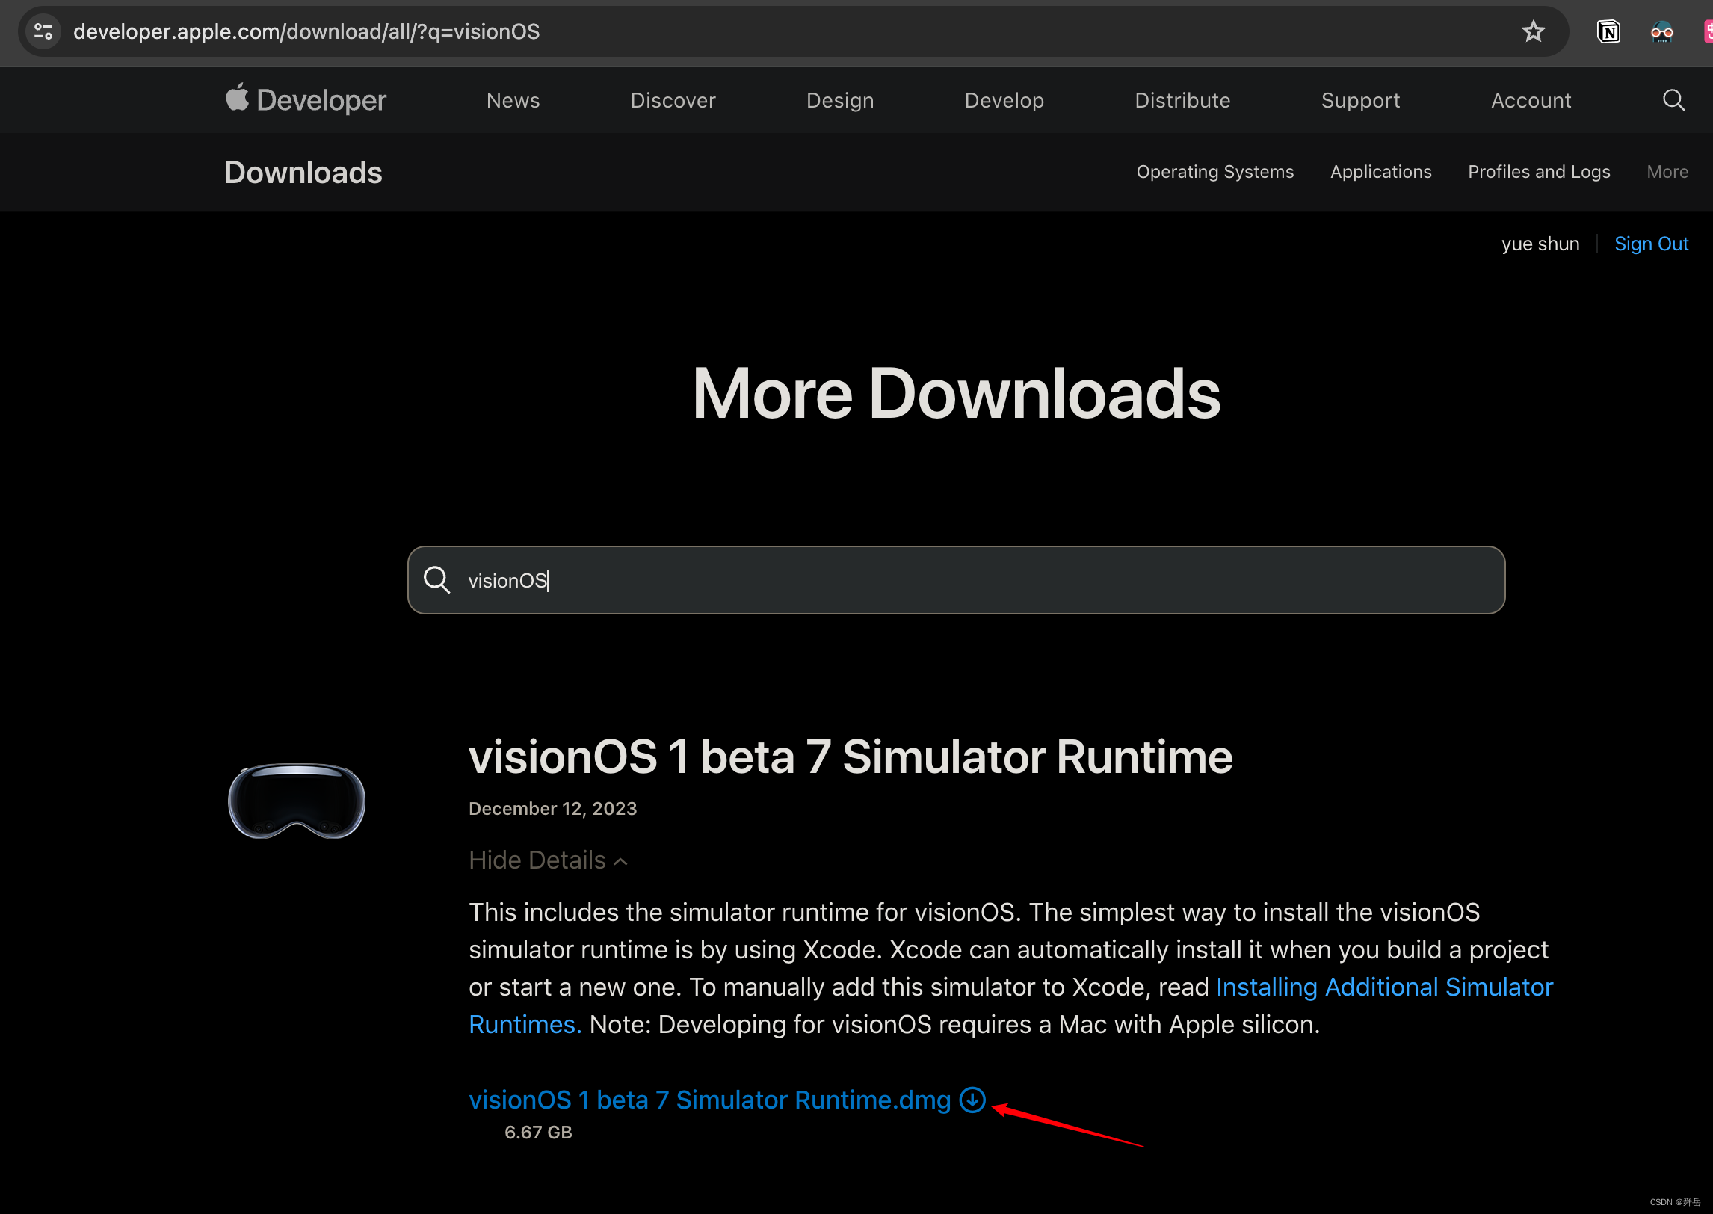The width and height of the screenshot is (1713, 1214).
Task: Select the Support menu item
Action: pos(1361,100)
